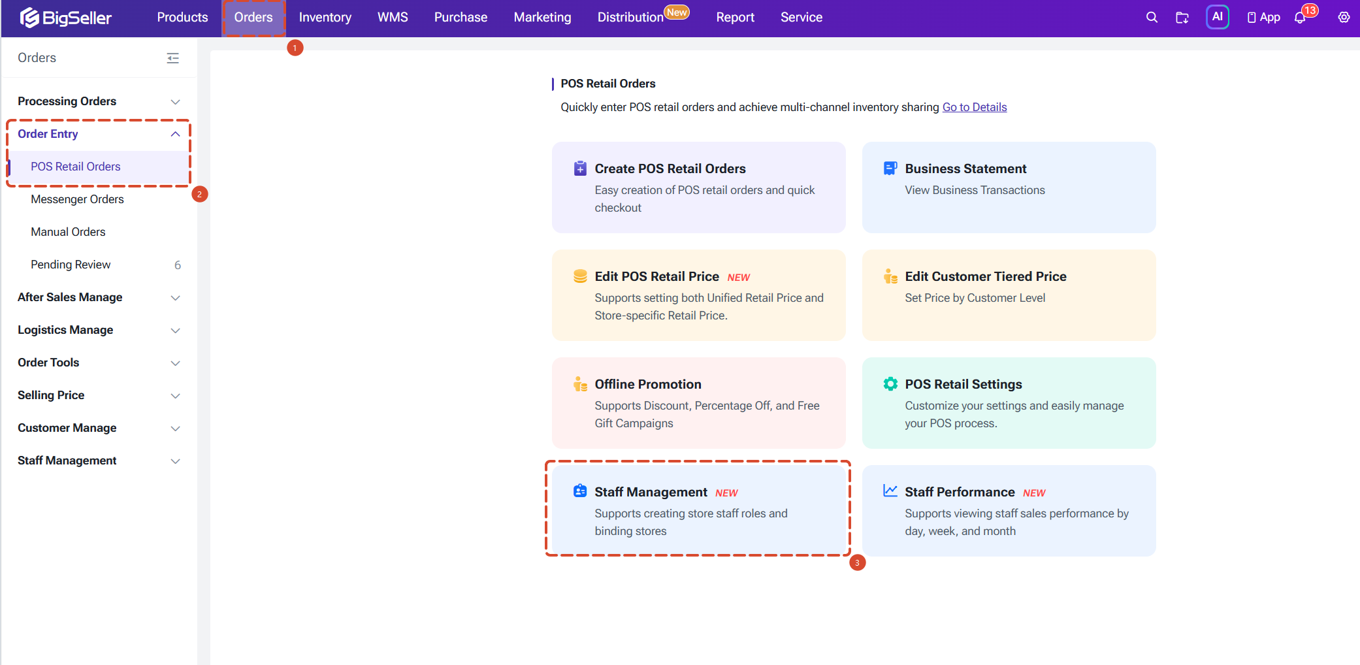1360x665 pixels.
Task: Click the BigSeller logo
Action: (66, 18)
